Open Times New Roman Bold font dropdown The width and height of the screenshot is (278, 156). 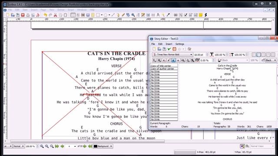(172, 55)
